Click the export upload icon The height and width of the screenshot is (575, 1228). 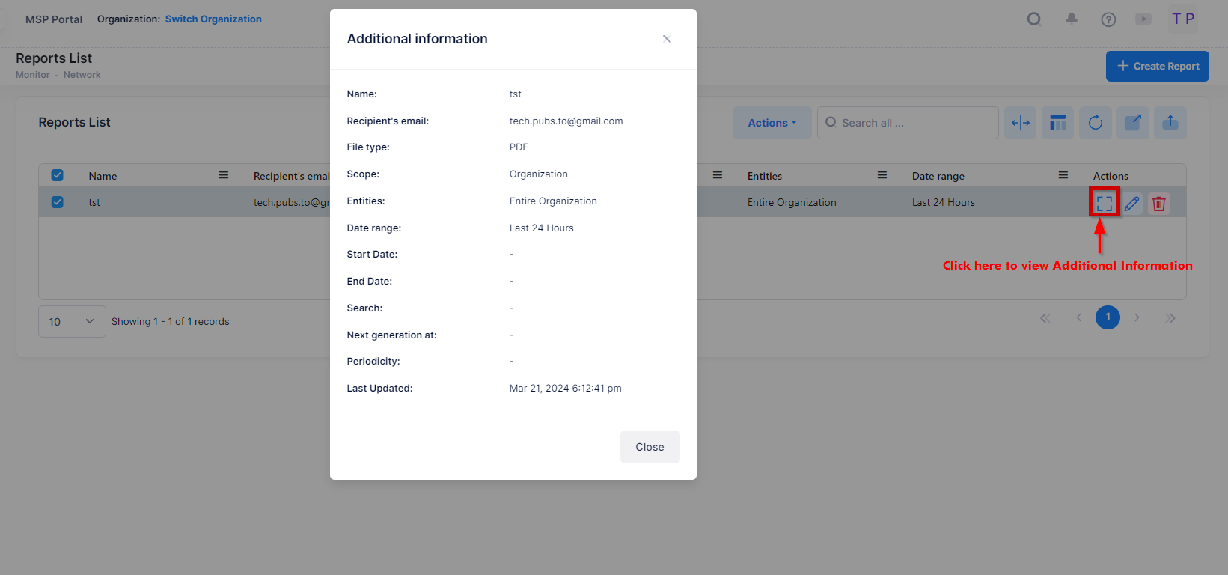click(x=1170, y=123)
